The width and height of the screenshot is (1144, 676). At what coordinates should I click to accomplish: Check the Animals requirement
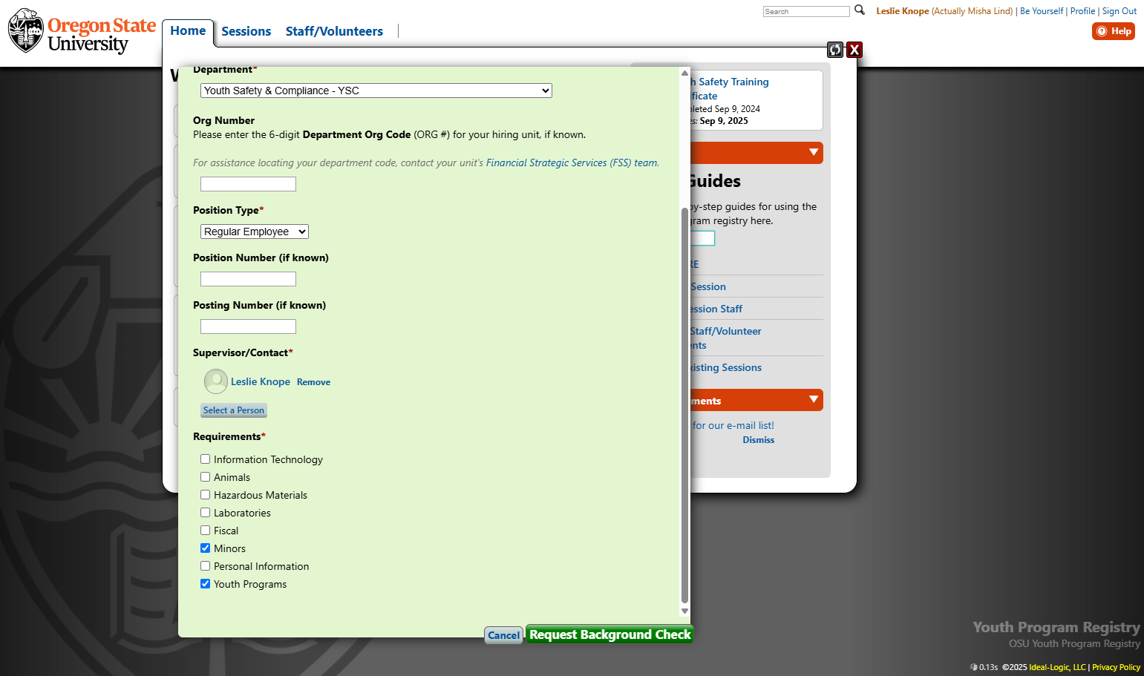pos(206,477)
